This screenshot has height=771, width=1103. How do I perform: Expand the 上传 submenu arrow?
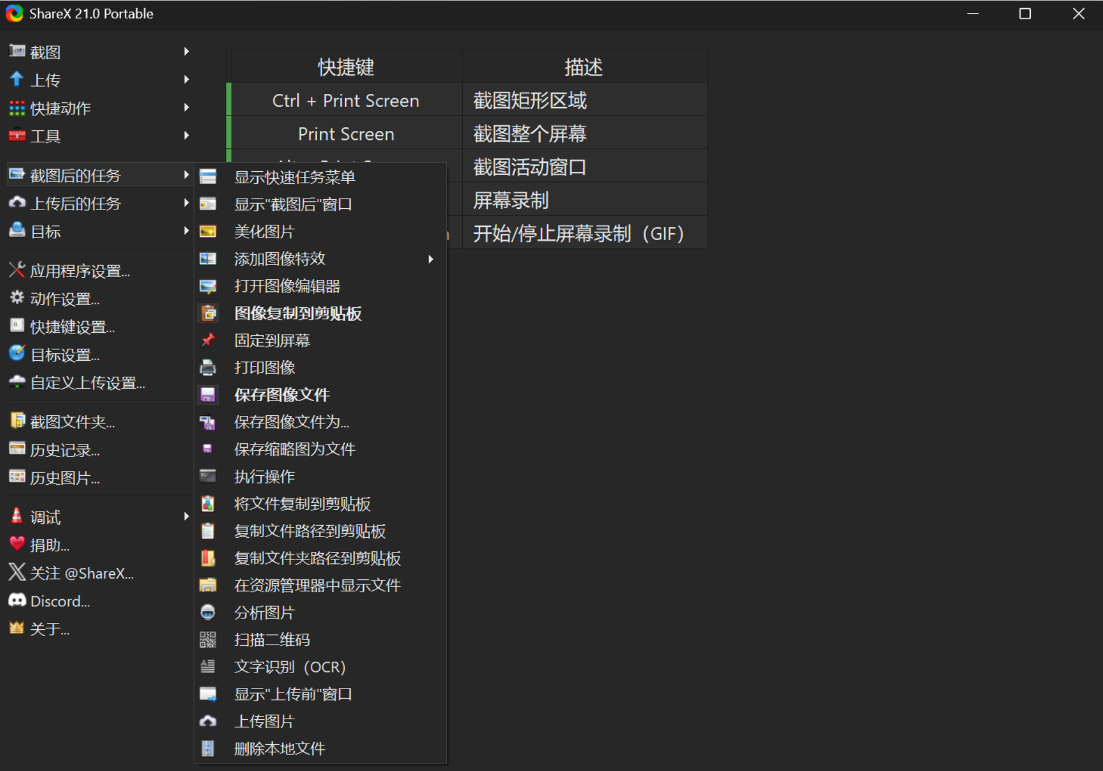click(186, 79)
